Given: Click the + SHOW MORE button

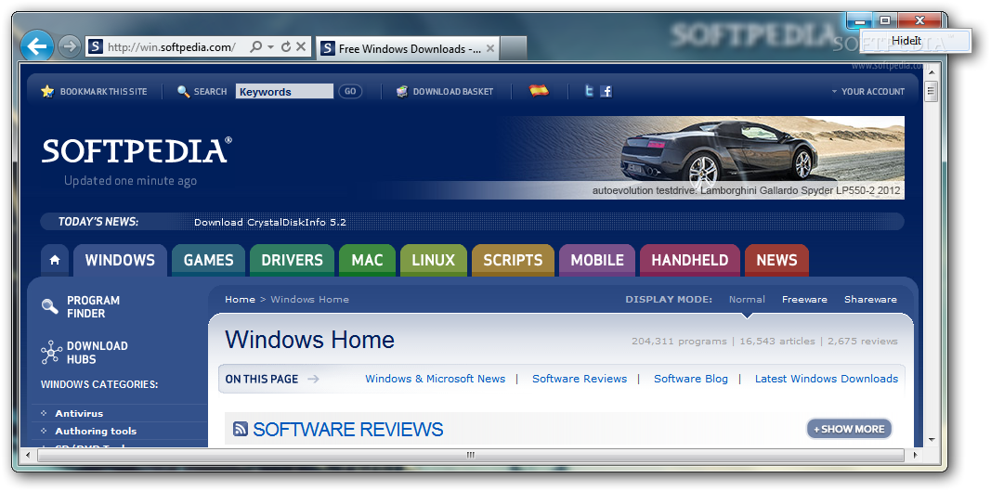Looking at the screenshot, I should tap(850, 429).
